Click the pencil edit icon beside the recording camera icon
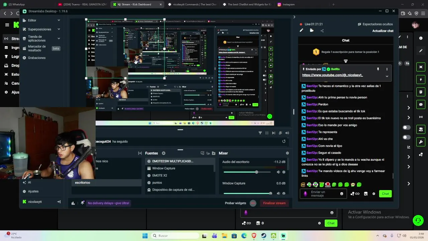428x241 pixels. [301, 30]
